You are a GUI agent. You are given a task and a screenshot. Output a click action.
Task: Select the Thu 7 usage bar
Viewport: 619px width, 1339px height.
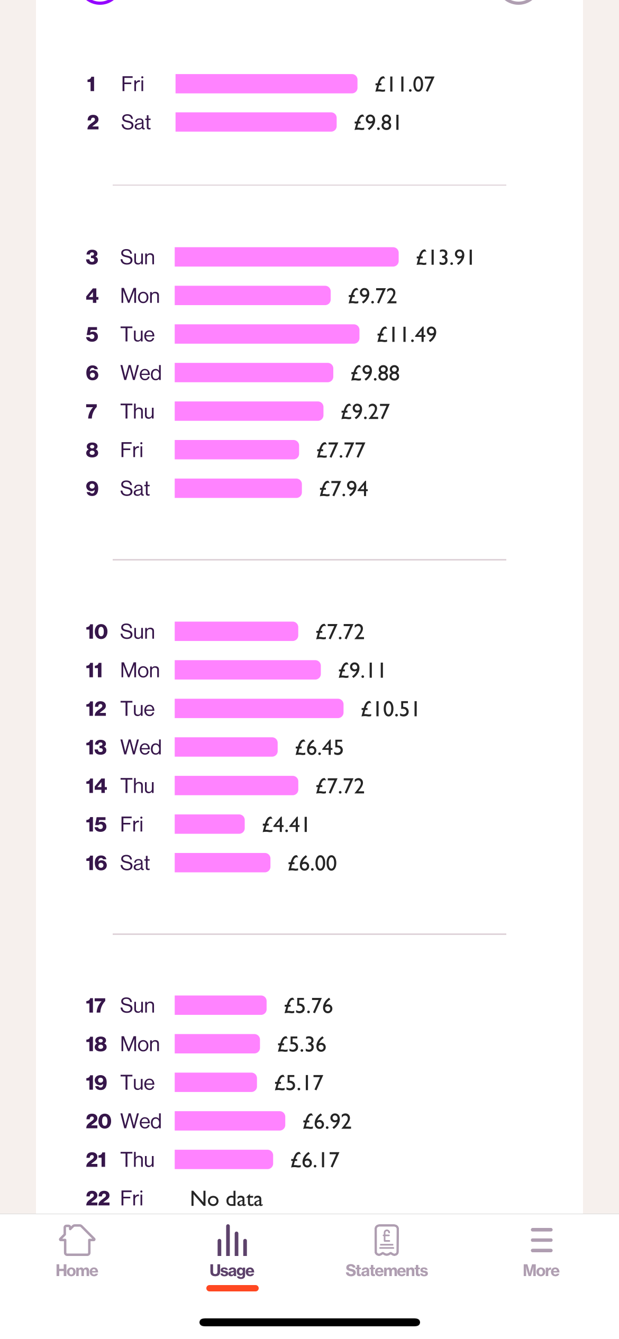tap(249, 411)
